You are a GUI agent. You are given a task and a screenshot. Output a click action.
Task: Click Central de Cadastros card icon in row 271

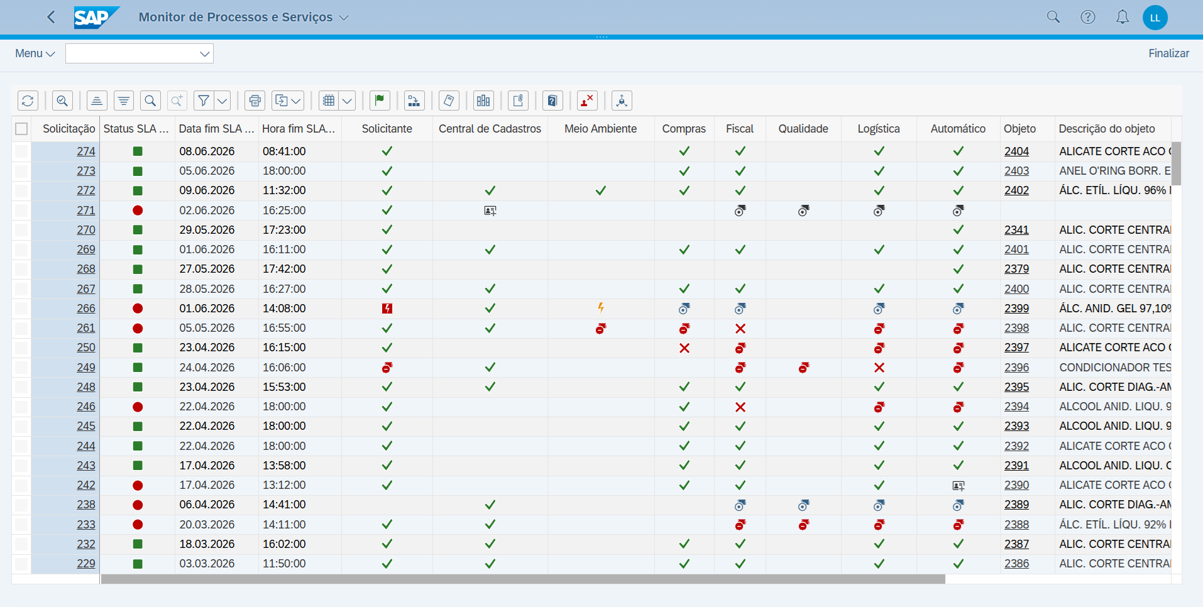coord(490,211)
